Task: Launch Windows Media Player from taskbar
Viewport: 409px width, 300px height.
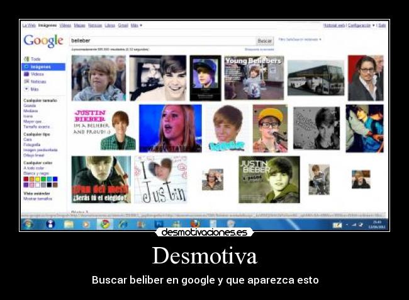Action: click(x=86, y=224)
